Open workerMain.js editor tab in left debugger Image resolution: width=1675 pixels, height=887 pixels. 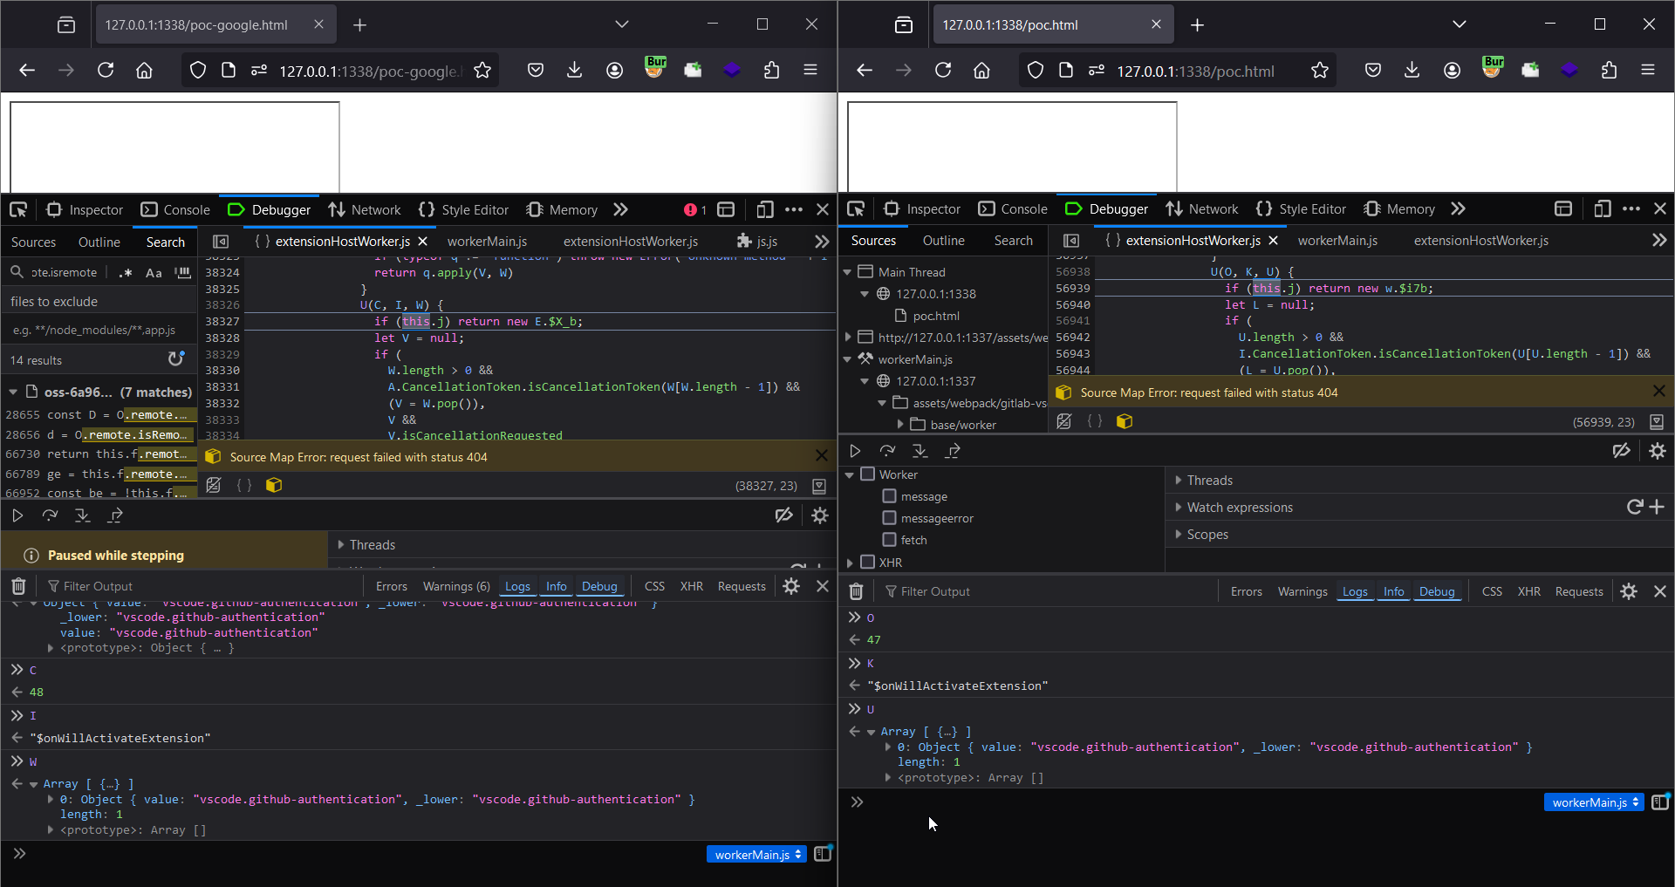[487, 241]
